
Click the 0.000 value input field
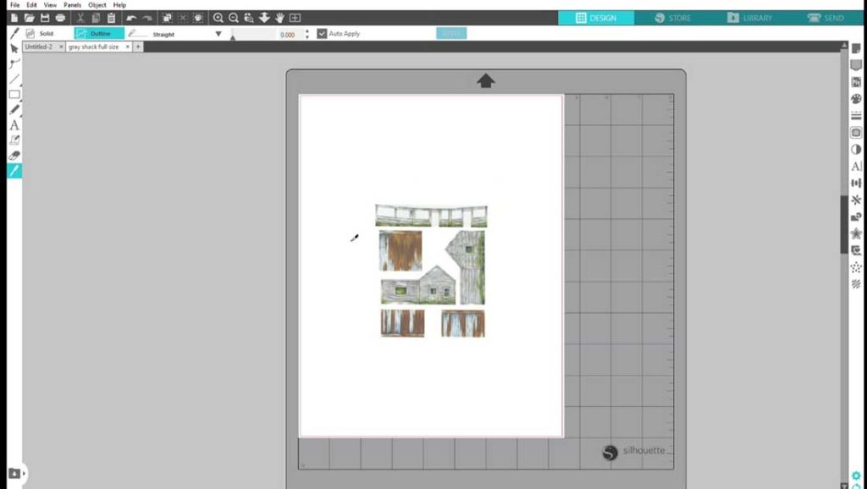[x=288, y=35]
